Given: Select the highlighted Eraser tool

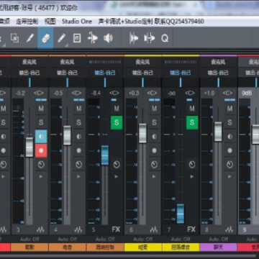Looking at the screenshot, I should tap(45, 38).
